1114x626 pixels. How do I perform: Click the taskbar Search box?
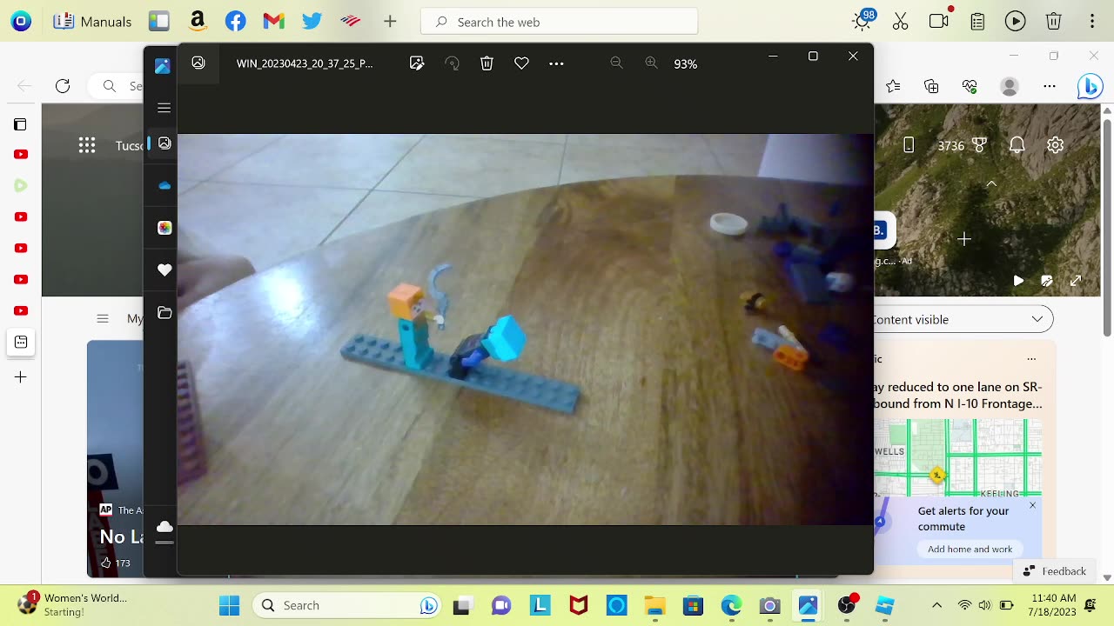(348, 605)
